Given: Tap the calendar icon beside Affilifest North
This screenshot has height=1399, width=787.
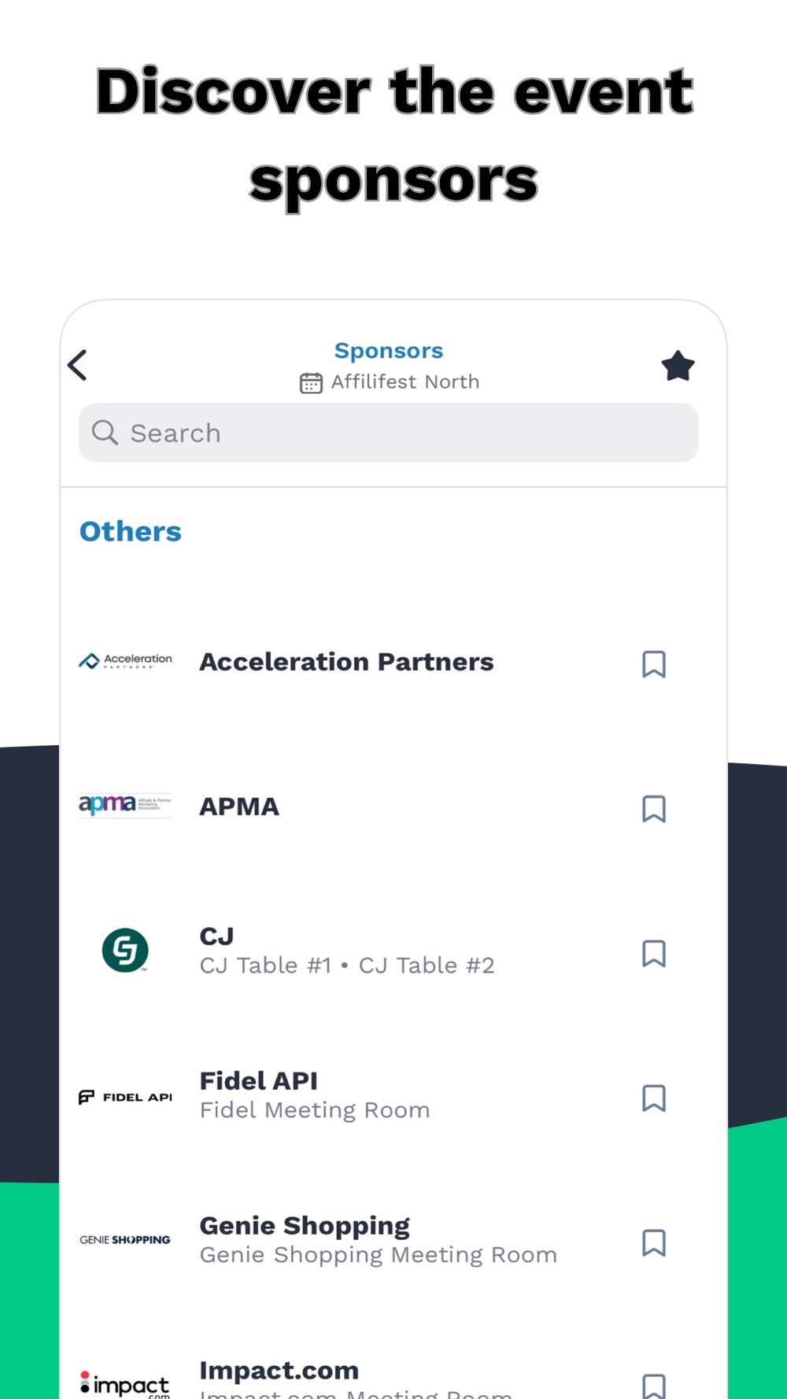Looking at the screenshot, I should click(311, 383).
